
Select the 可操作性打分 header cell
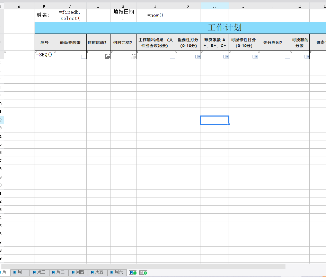pos(243,42)
